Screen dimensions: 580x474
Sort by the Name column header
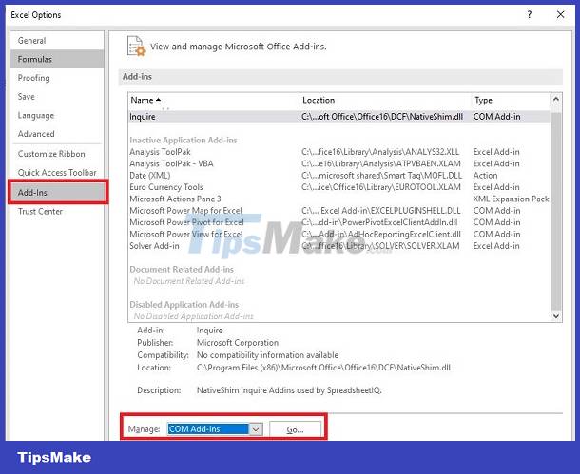214,100
